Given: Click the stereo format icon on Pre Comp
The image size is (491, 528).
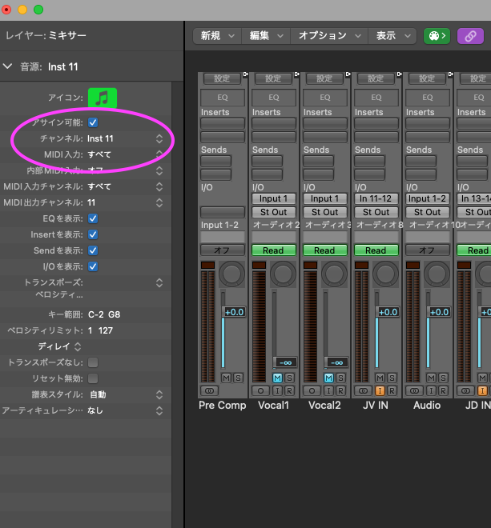Looking at the screenshot, I should pyautogui.click(x=210, y=391).
